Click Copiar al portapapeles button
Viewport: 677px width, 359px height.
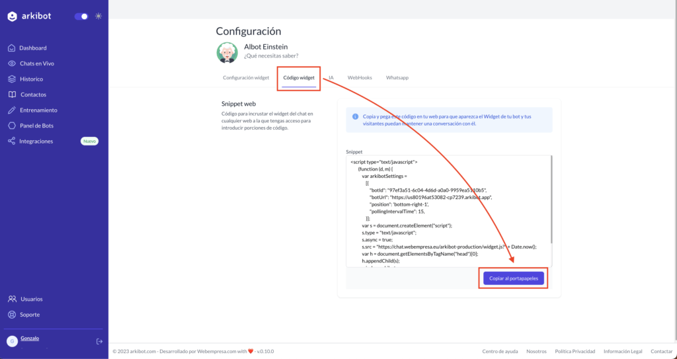513,278
